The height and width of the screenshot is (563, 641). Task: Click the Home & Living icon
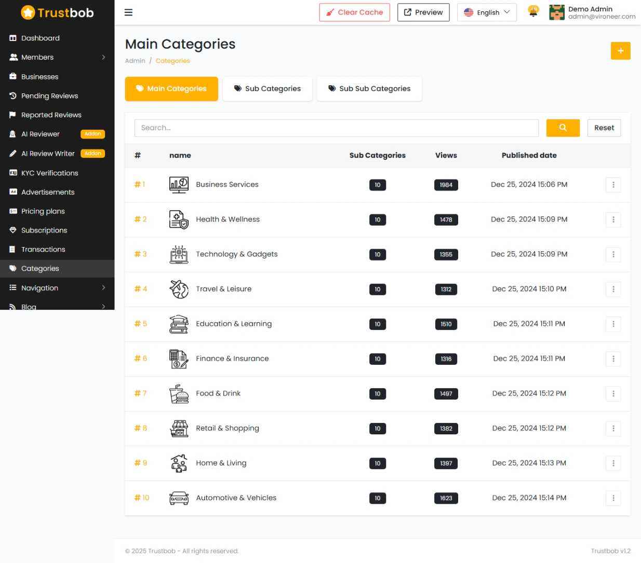coord(179,463)
